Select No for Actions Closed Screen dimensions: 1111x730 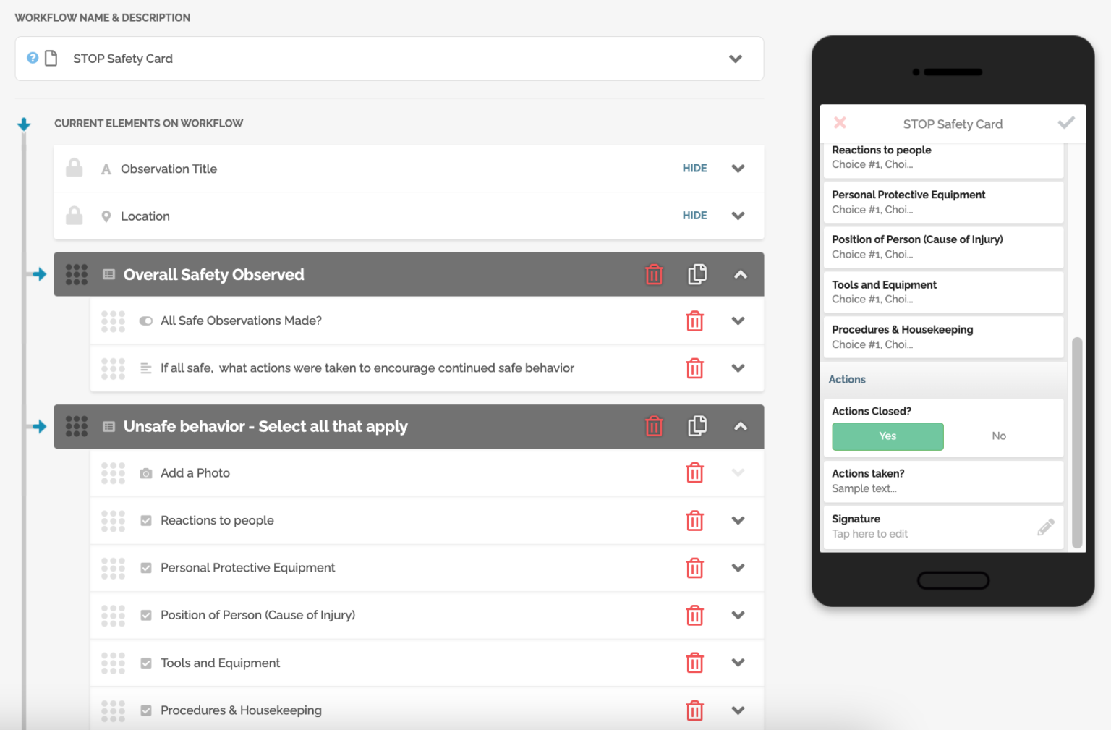tap(999, 436)
